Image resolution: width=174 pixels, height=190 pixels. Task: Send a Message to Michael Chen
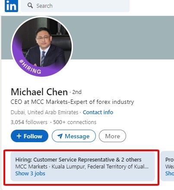coord(74,136)
